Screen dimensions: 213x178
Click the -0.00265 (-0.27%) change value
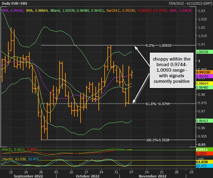pos(152,11)
